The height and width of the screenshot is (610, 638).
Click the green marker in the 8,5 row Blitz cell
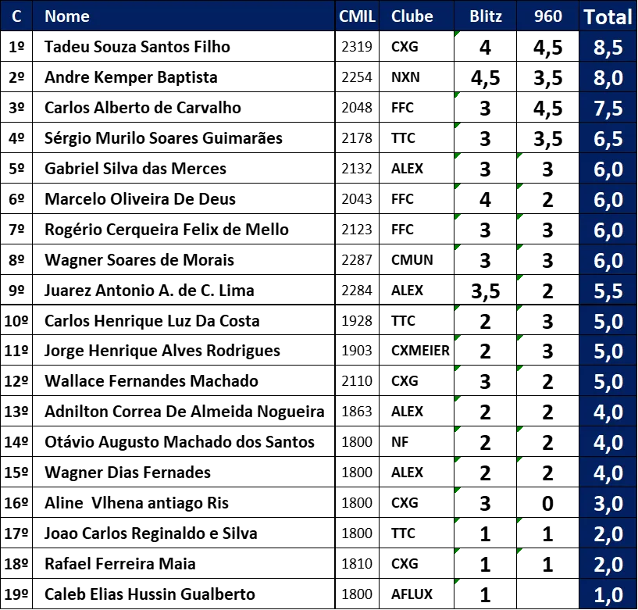[458, 34]
